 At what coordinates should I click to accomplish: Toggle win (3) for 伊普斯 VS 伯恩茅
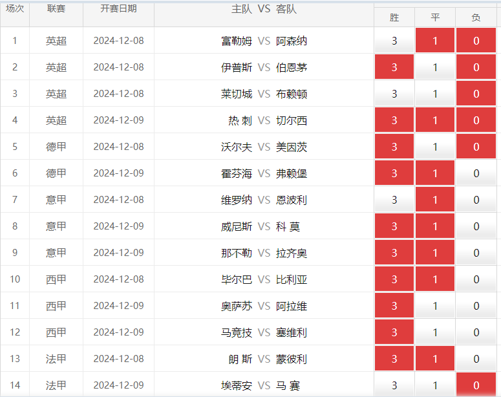[394, 67]
